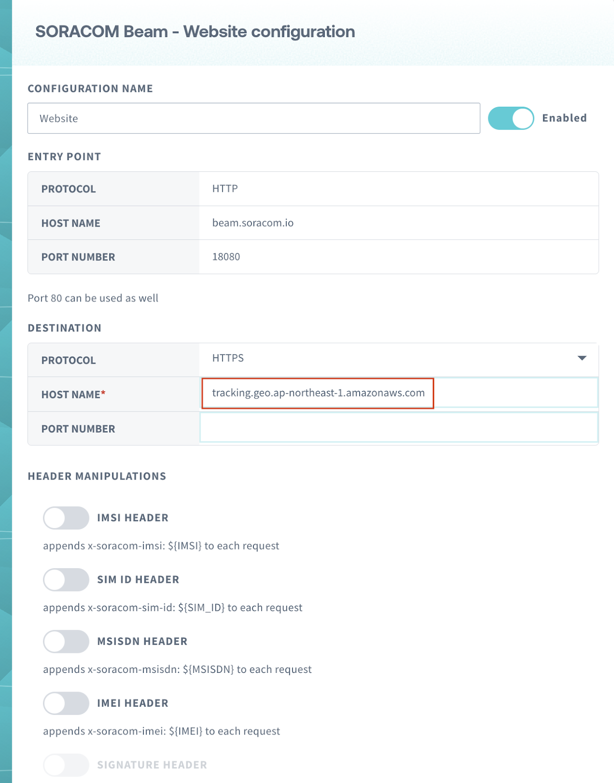Enable the MSISDN header toggle

tap(66, 641)
